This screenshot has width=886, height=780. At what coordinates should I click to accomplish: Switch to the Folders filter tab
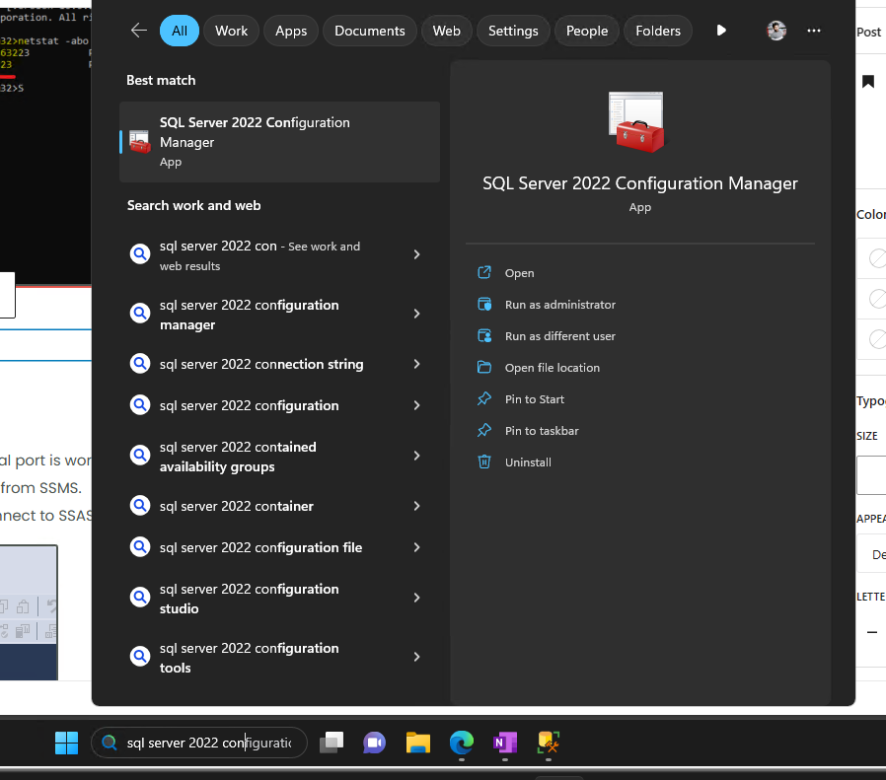click(x=658, y=31)
